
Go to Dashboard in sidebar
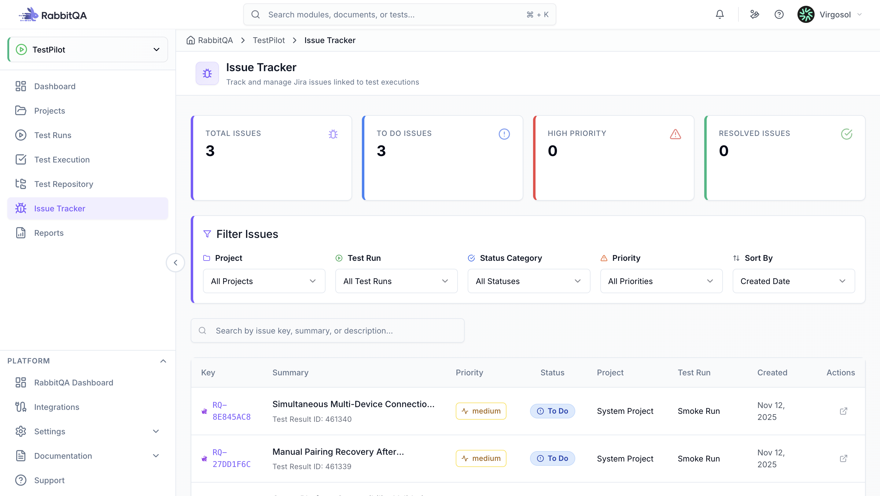point(88,86)
